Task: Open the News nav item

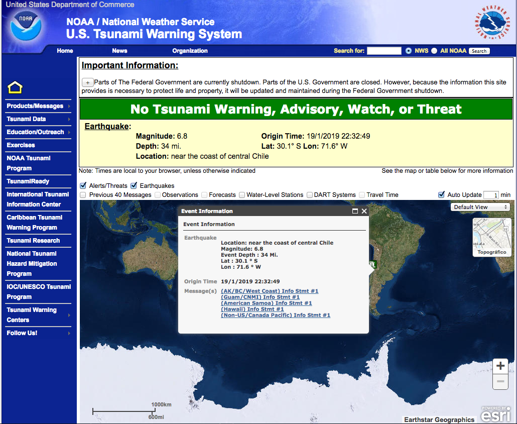Action: tap(119, 51)
